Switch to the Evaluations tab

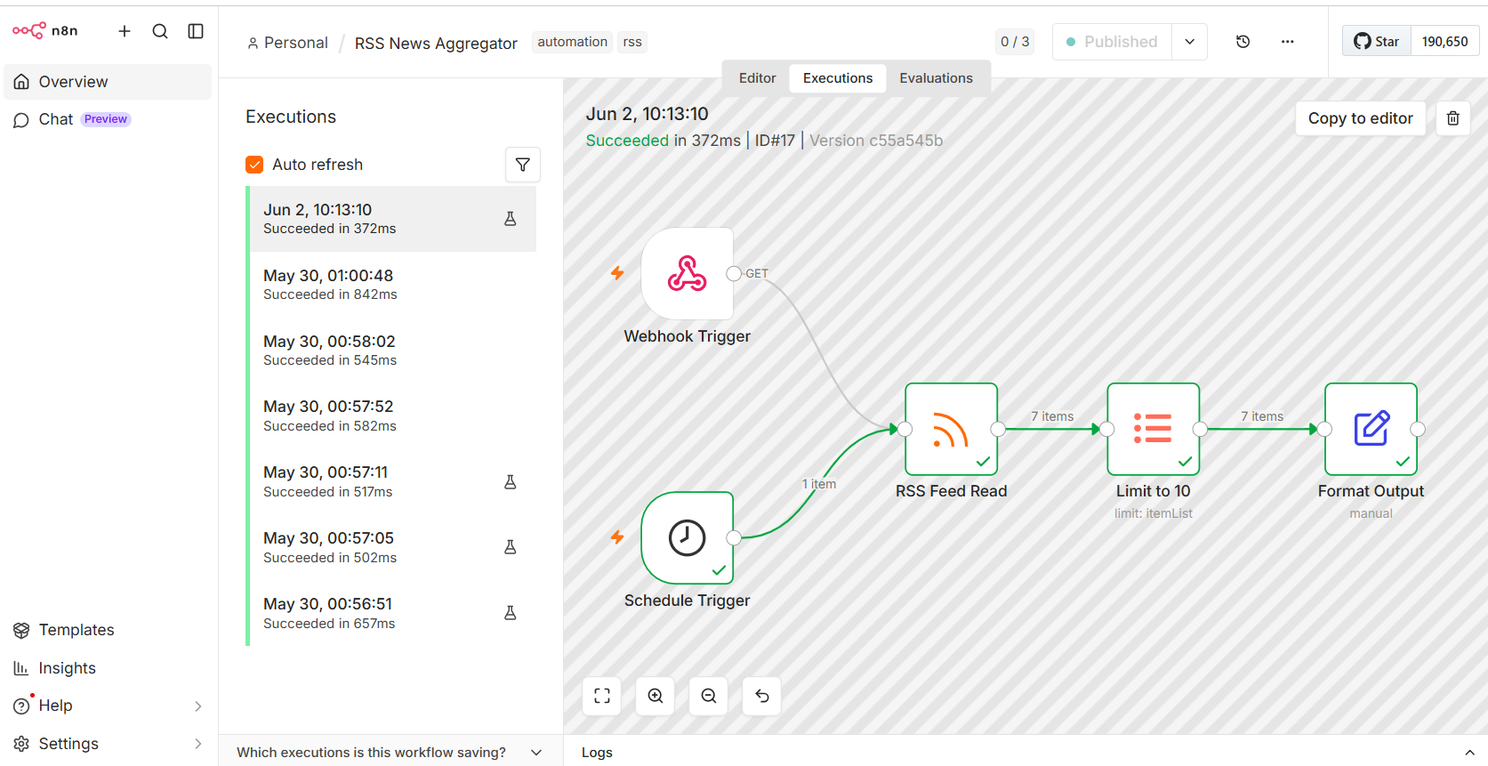pyautogui.click(x=936, y=78)
